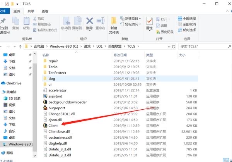Image resolution: width=232 pixels, height=162 pixels.
Task: Click the Paste (粘贴) icon
Action: tap(26, 22)
